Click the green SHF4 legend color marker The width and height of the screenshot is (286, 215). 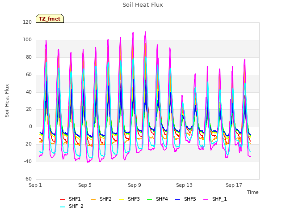tap(150, 199)
